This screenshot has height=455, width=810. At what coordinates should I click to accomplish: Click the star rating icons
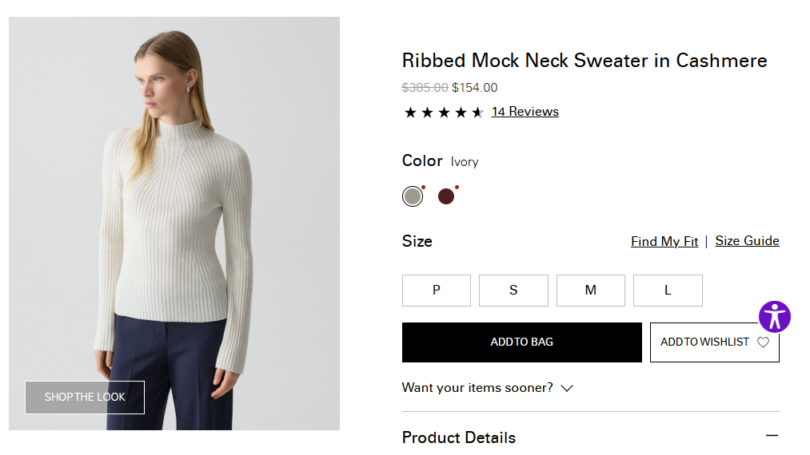(443, 113)
